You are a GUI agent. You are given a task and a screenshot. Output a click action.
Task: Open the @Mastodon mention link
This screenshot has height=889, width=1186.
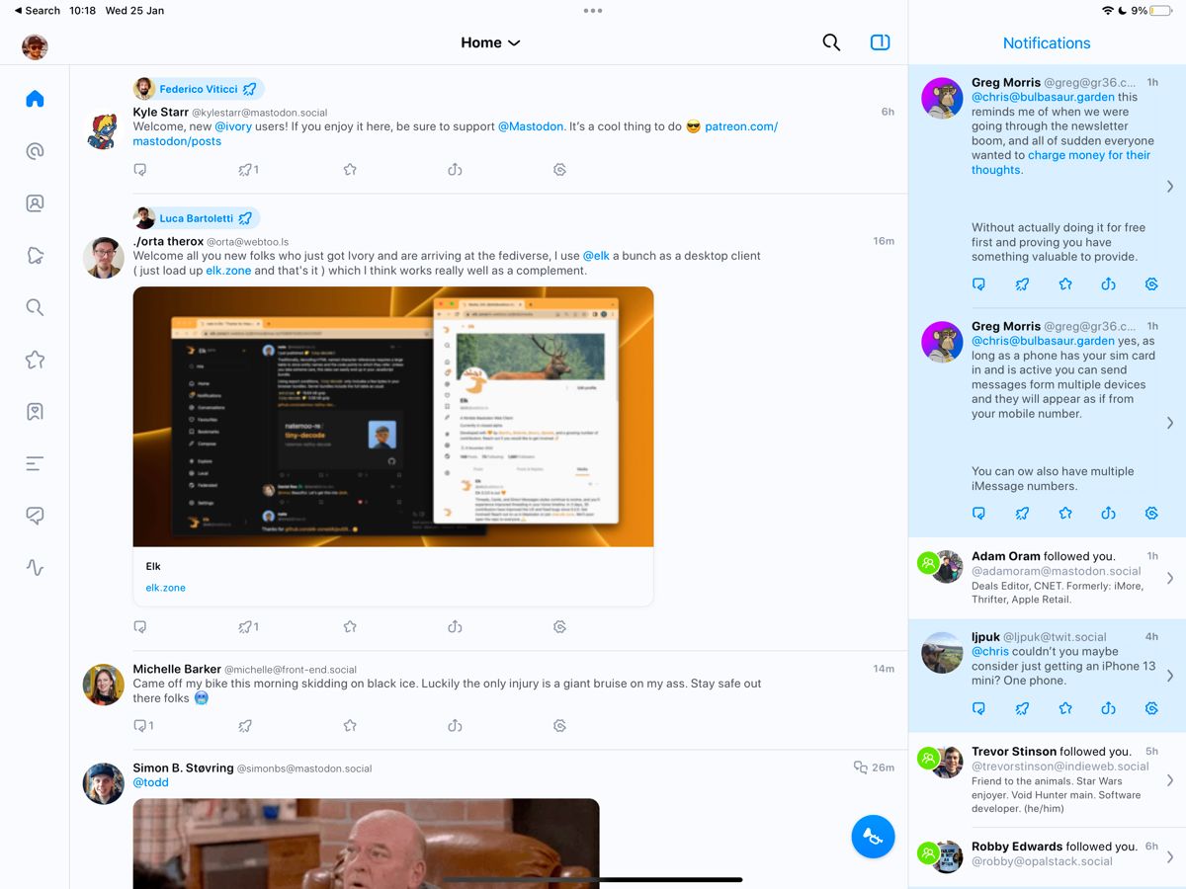tap(531, 126)
